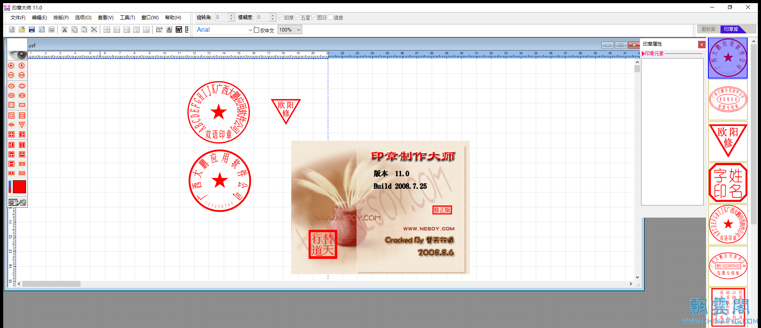Toggle the 镜像 checkbox

[330, 17]
